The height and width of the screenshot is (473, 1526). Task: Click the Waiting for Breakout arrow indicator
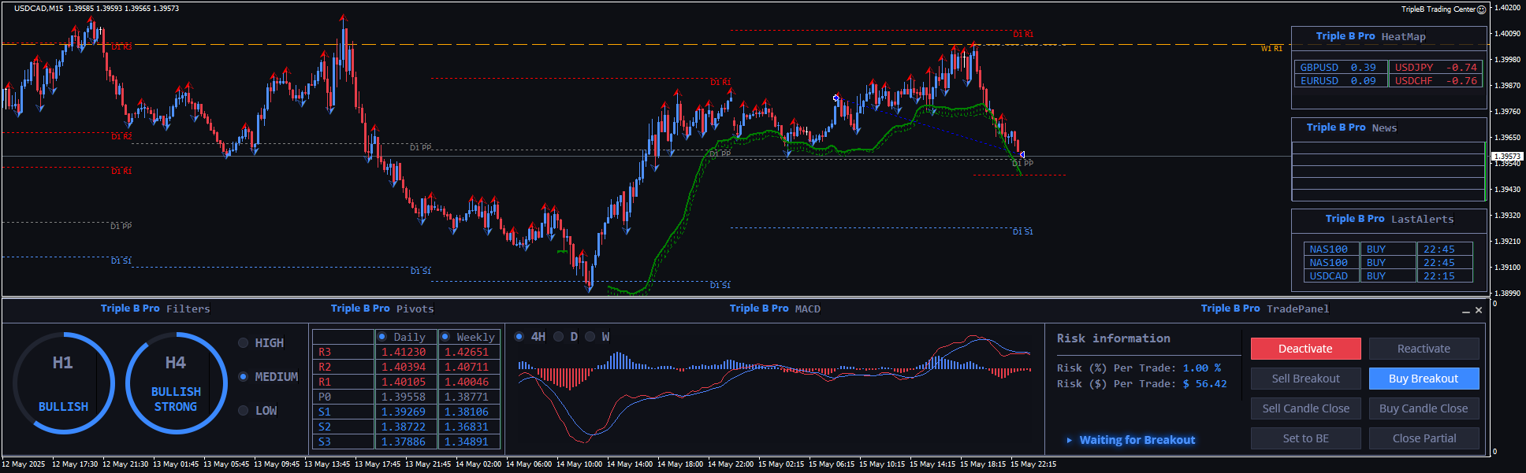pyautogui.click(x=1069, y=440)
